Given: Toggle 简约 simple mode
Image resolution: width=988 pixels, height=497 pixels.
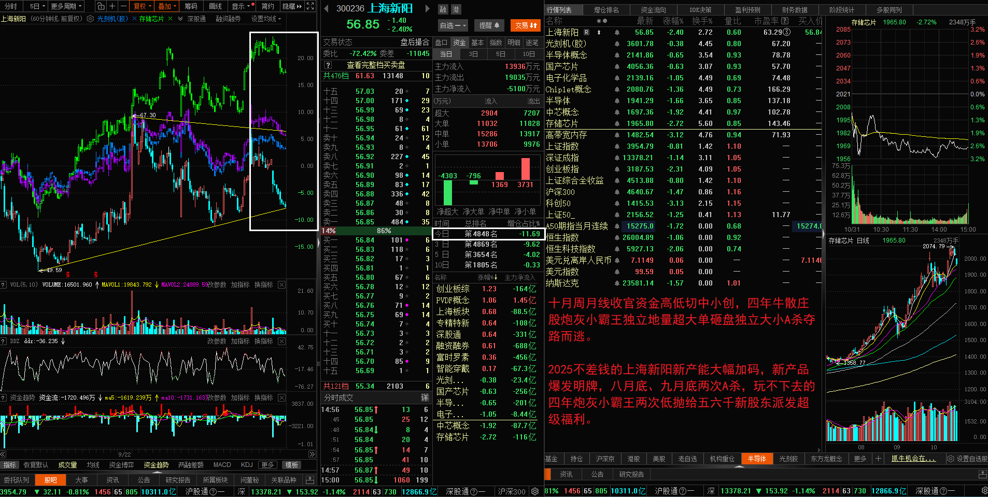Looking at the screenshot, I should (267, 6).
